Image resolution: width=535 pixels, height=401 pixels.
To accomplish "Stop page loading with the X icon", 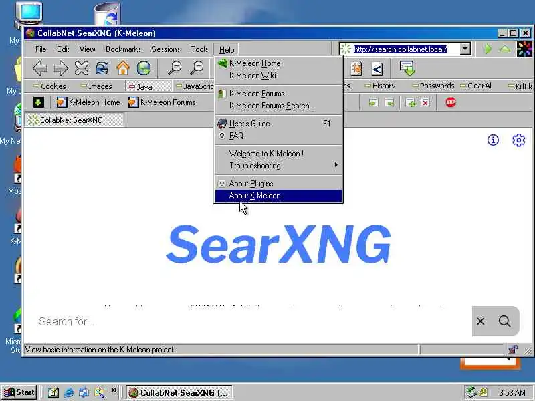I will point(82,68).
